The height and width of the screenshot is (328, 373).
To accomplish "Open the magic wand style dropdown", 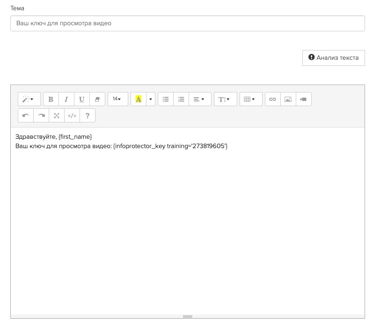I will coord(29,99).
